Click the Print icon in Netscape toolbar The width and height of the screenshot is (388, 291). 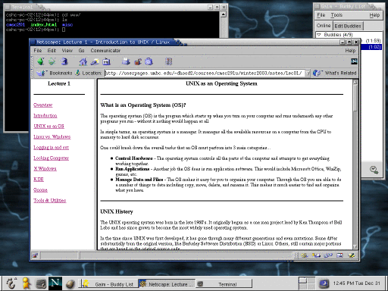tap(126, 61)
